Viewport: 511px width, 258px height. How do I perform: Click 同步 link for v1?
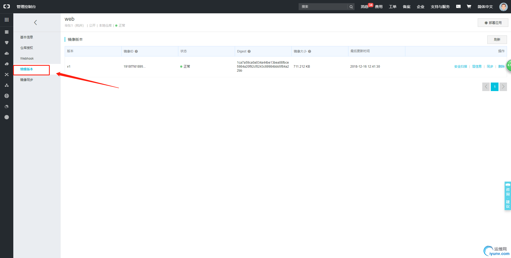pos(490,67)
